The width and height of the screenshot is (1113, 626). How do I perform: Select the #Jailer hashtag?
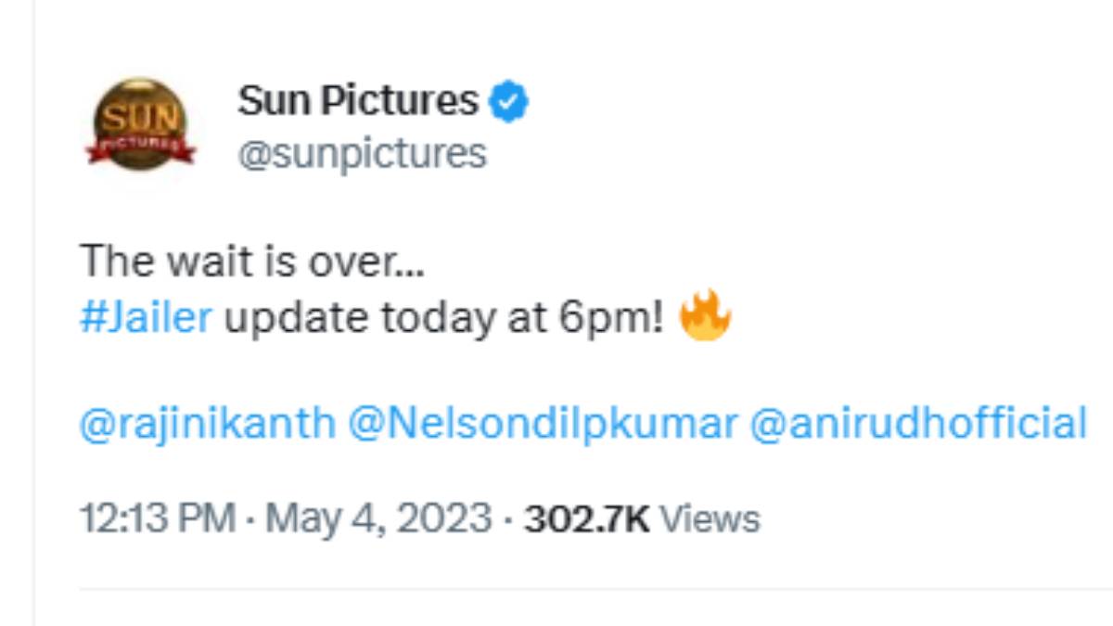pyautogui.click(x=147, y=317)
